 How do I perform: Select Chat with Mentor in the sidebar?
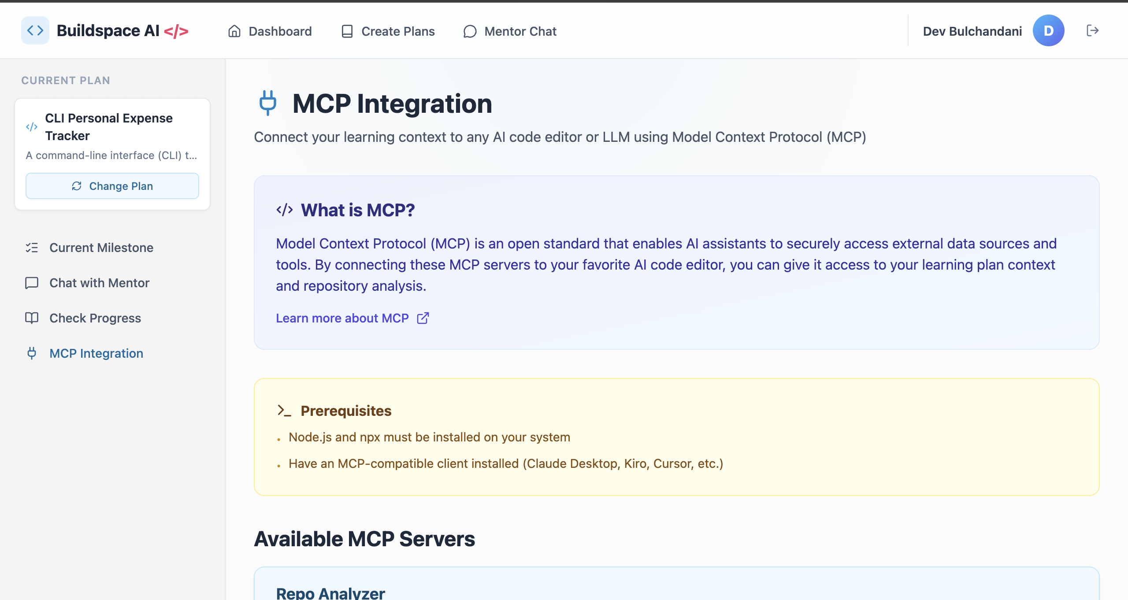99,283
